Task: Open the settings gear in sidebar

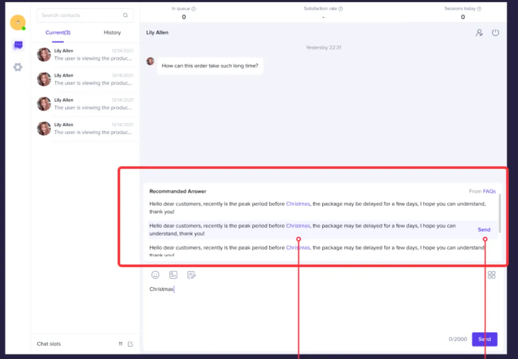Action: 18,67
